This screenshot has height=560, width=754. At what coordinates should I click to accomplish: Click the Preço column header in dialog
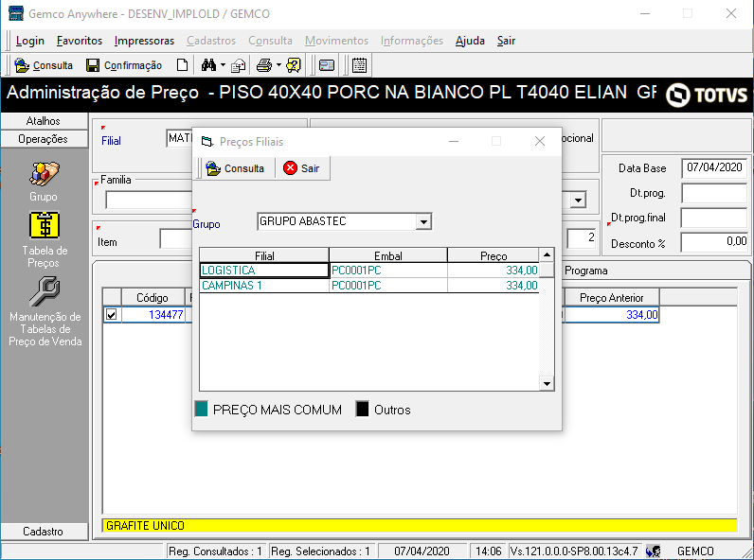(x=494, y=255)
